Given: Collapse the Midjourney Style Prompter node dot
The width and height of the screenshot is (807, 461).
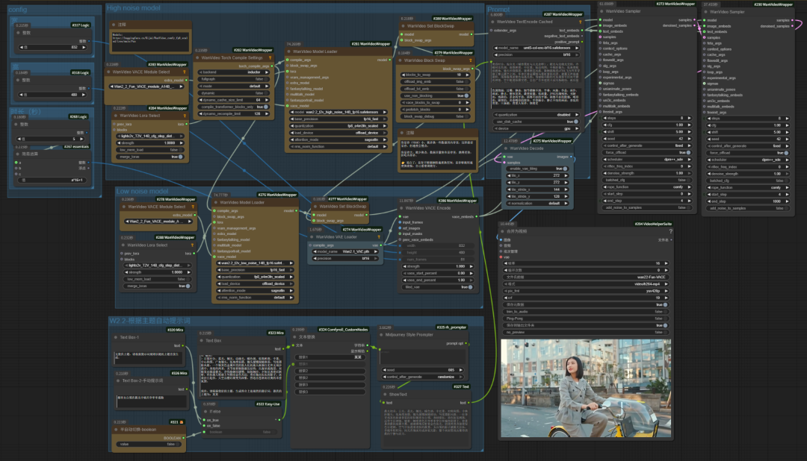Looking at the screenshot, I should 381,335.
